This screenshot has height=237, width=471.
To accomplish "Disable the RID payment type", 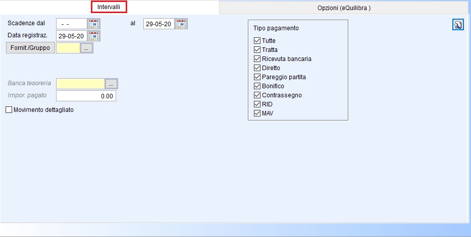I will (x=257, y=104).
